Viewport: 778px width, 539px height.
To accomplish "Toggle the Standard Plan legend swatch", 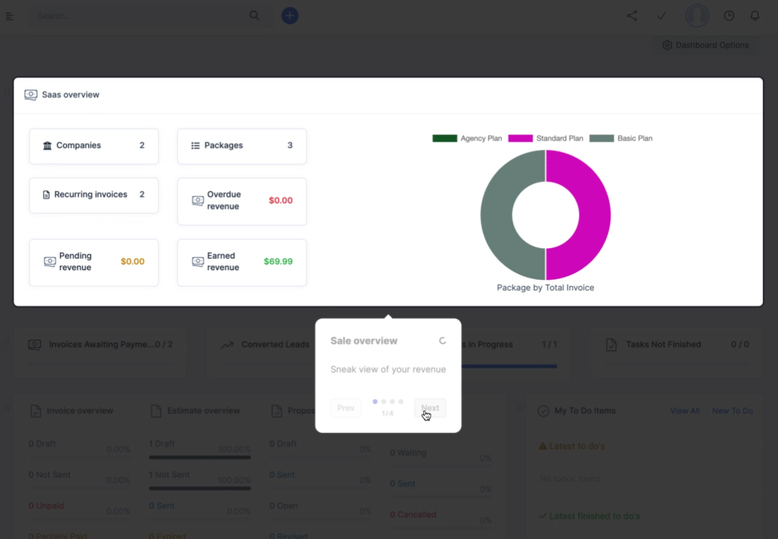I will tap(520, 138).
